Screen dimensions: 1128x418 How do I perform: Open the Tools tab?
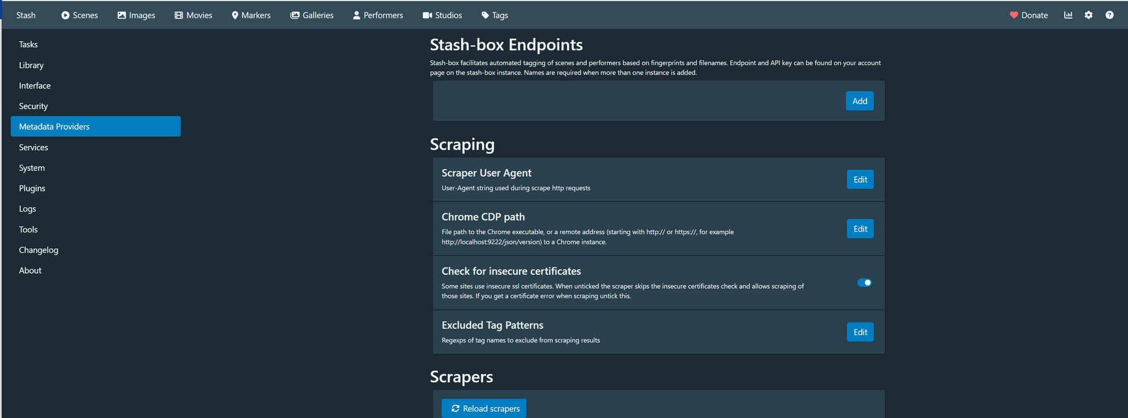(96, 229)
